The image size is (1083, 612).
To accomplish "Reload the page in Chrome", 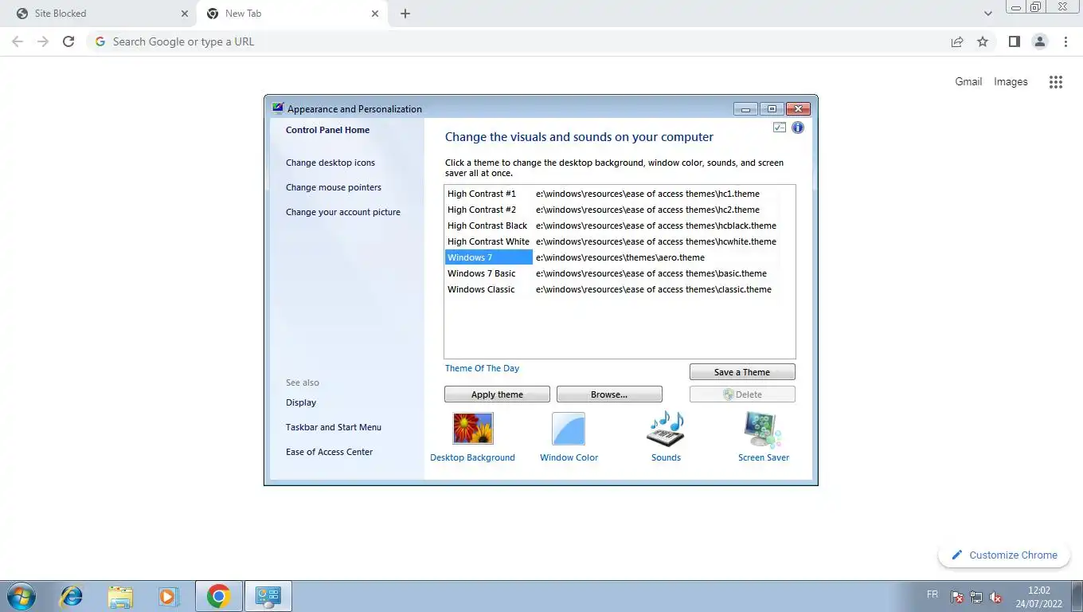I will pyautogui.click(x=68, y=41).
